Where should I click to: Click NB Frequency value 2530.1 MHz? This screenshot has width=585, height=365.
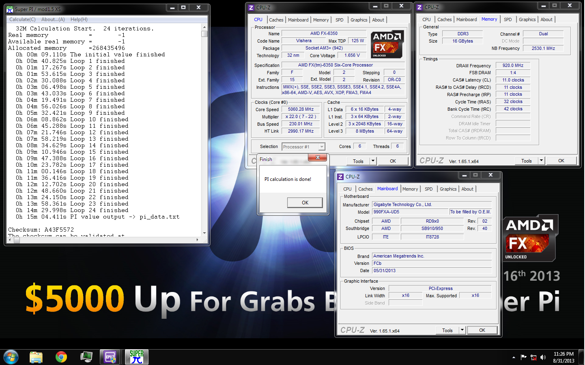tap(544, 48)
